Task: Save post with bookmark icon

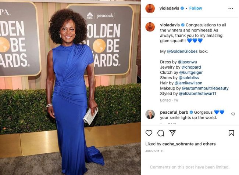Action: tap(231, 133)
